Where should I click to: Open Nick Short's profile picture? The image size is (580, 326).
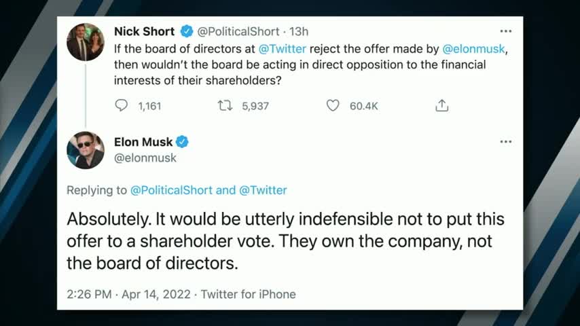[86, 42]
